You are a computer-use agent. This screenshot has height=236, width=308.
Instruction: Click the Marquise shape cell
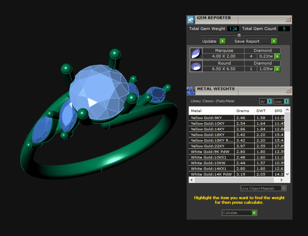(x=224, y=51)
